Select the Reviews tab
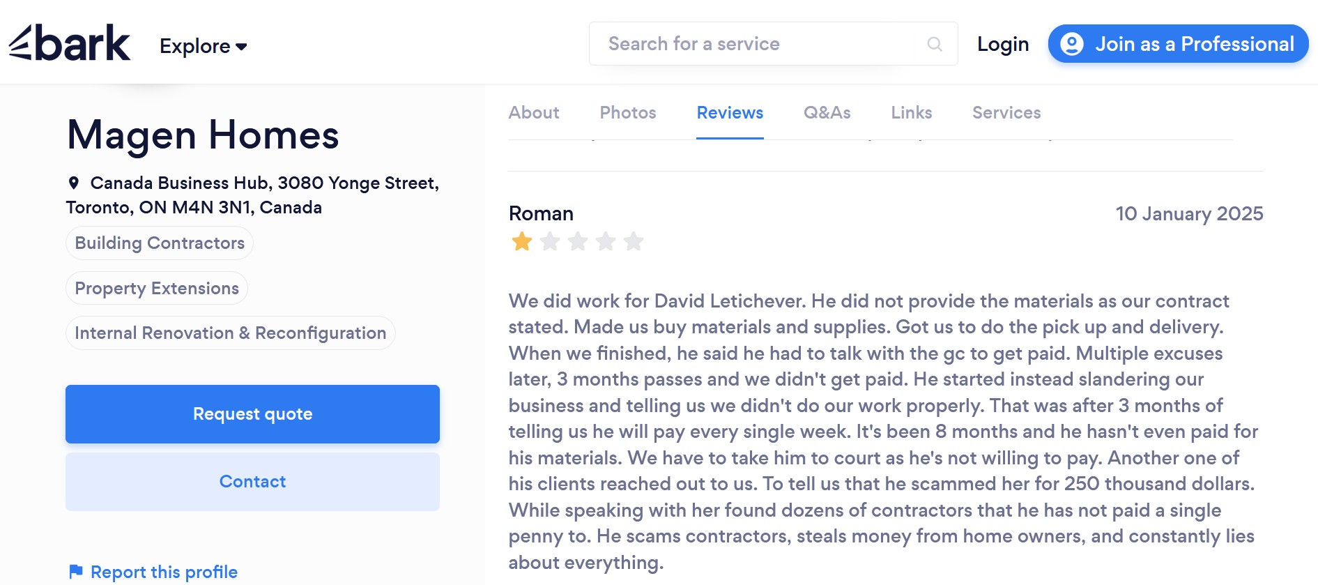Screen dimensions: 1318x585 730,113
